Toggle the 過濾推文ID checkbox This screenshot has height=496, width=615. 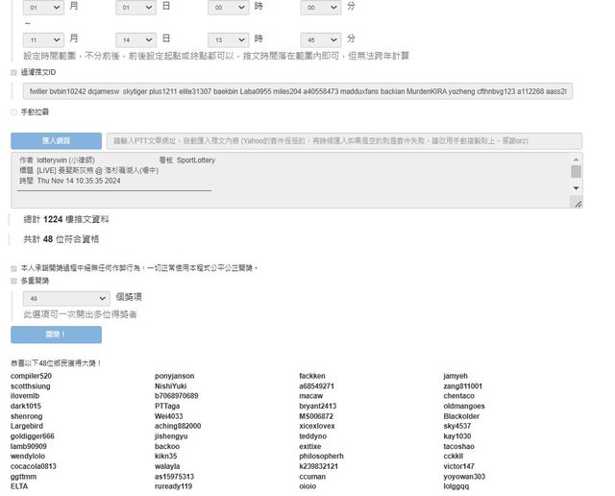pos(13,72)
